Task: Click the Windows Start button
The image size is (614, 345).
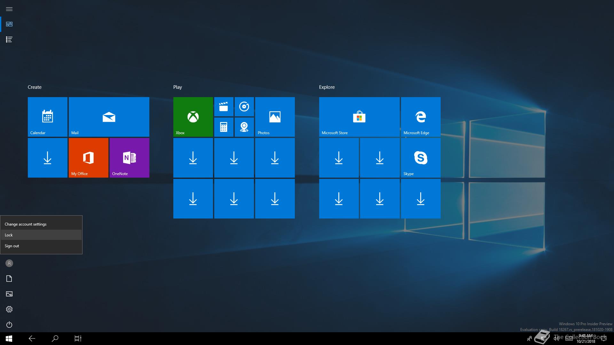Action: pos(9,339)
